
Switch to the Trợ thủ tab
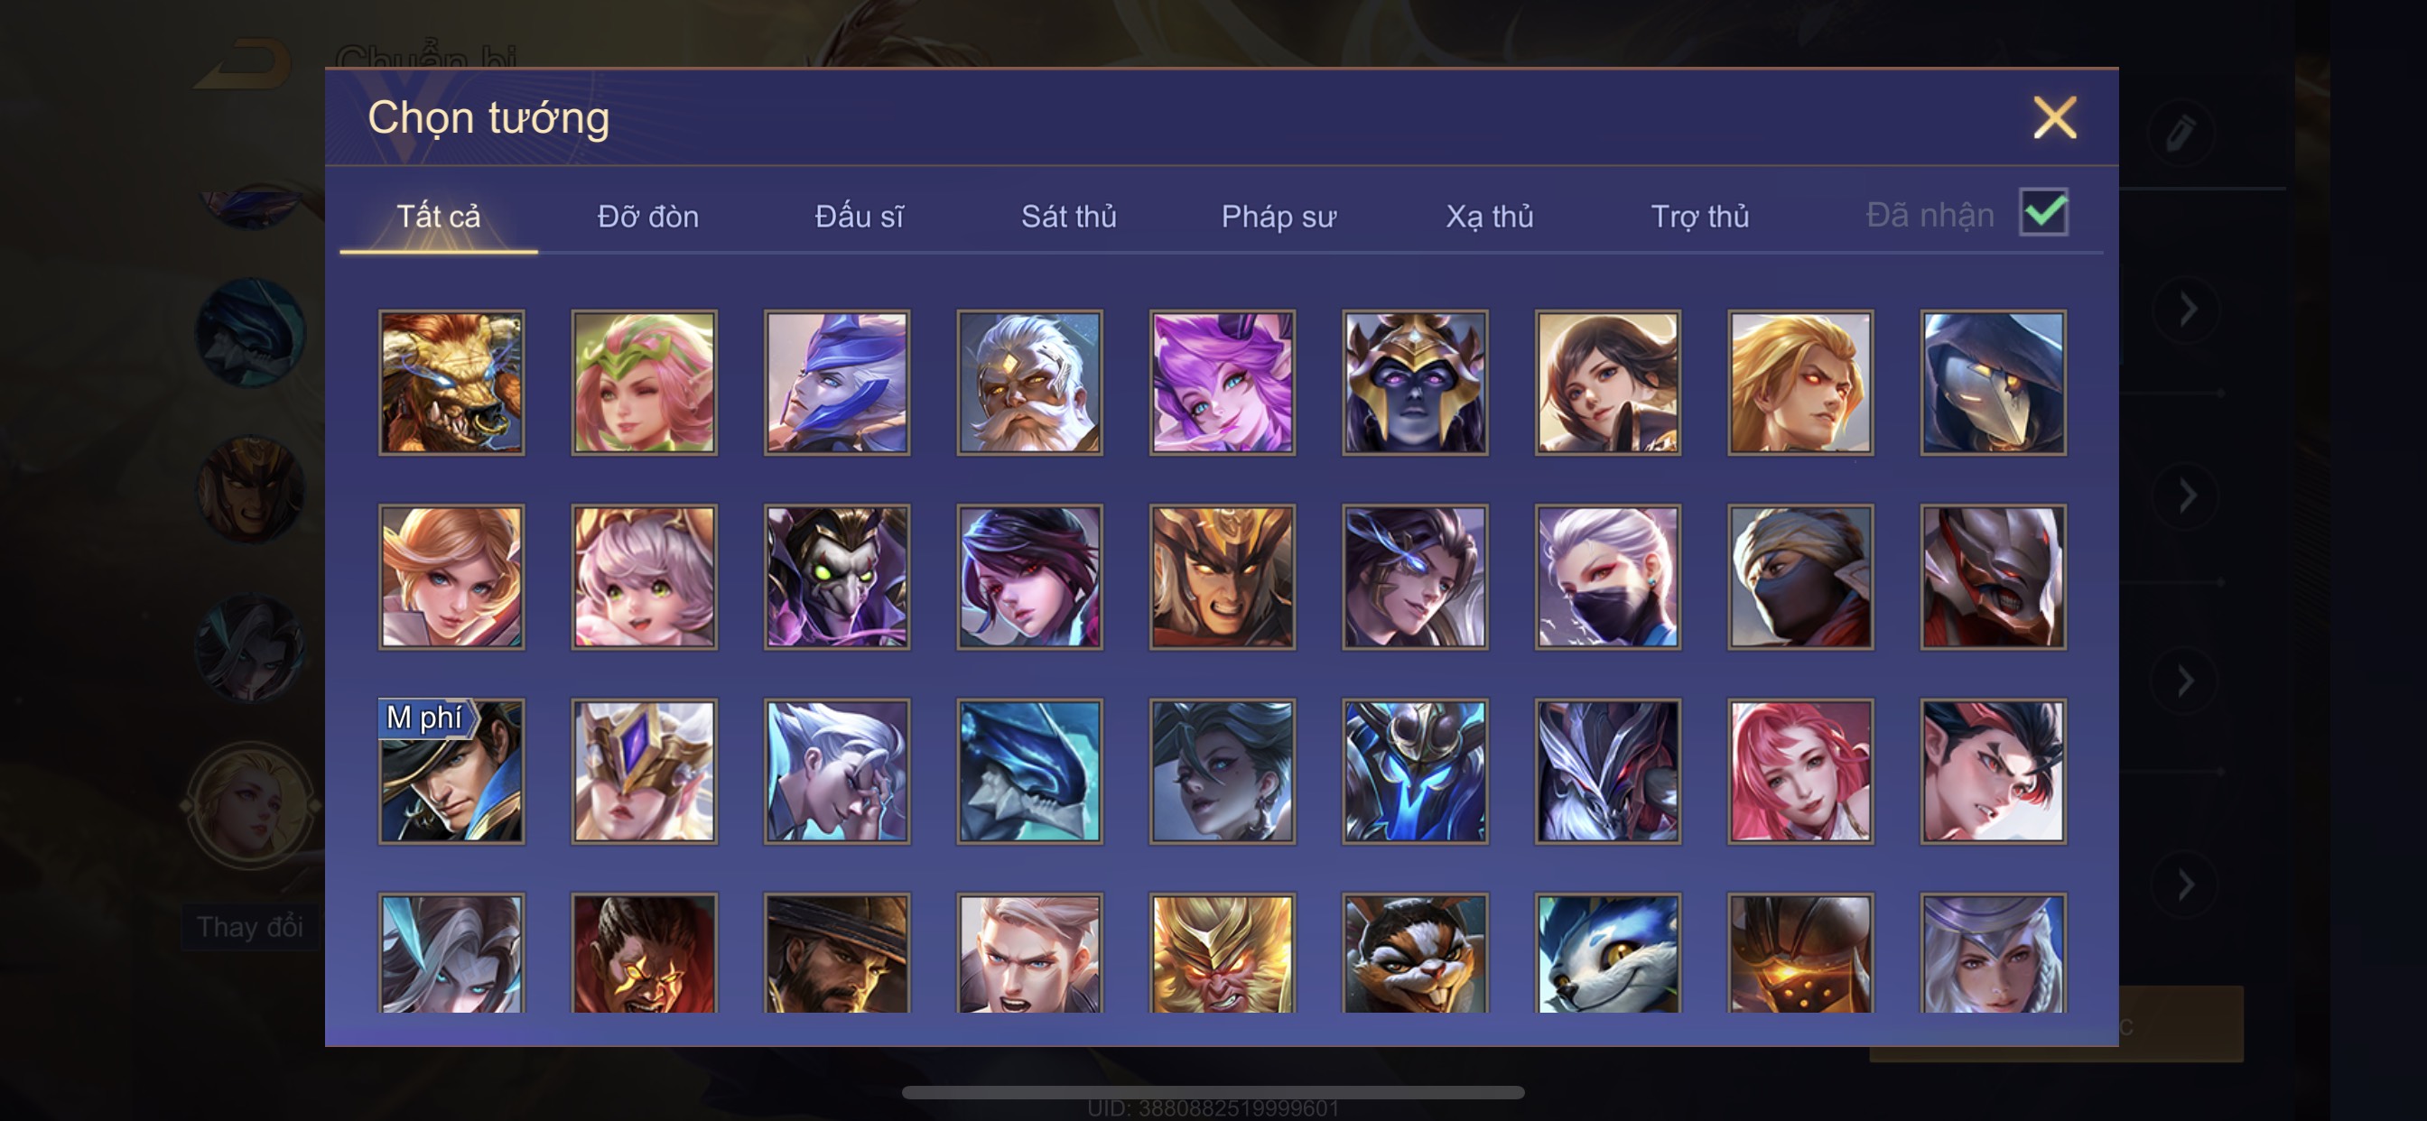[1699, 217]
